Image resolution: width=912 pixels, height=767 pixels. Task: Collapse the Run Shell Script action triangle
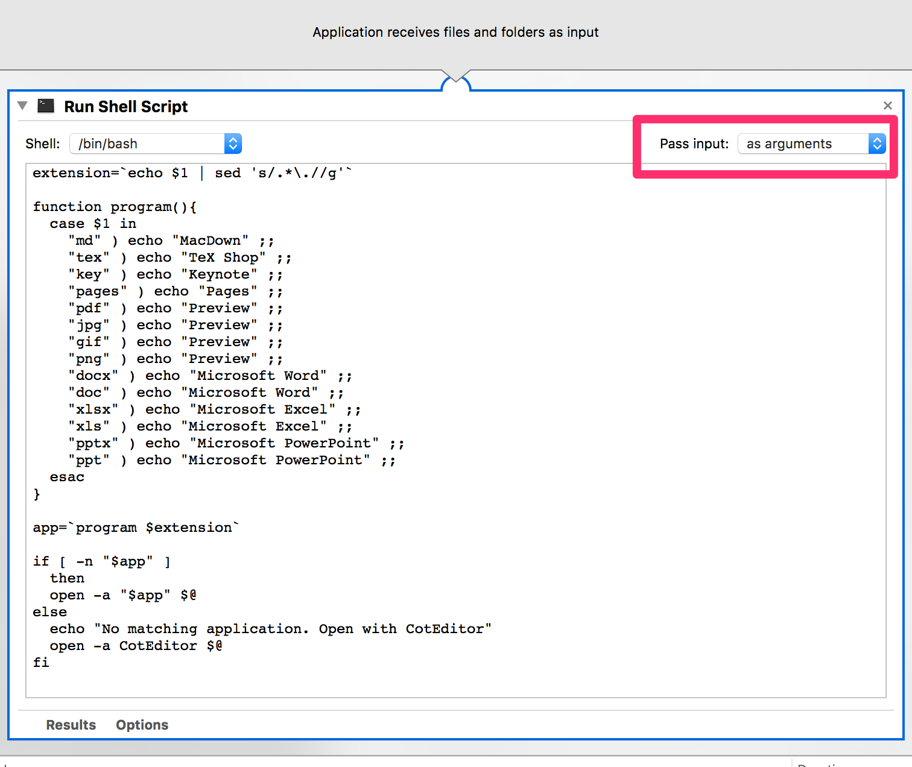pyautogui.click(x=23, y=106)
